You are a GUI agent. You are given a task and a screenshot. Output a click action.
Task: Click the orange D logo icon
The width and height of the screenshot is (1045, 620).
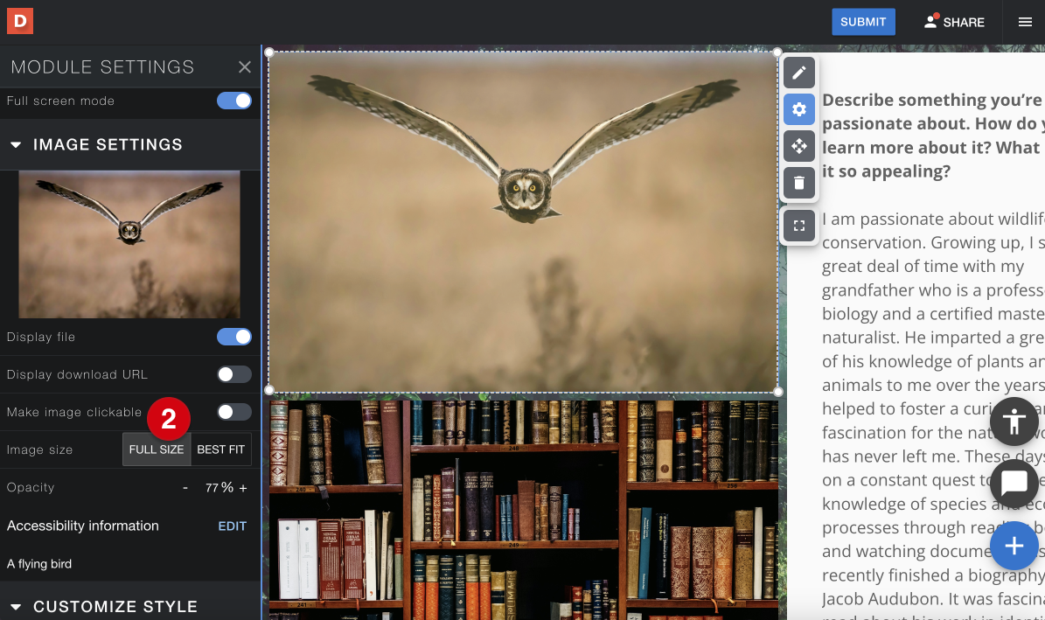(20, 21)
